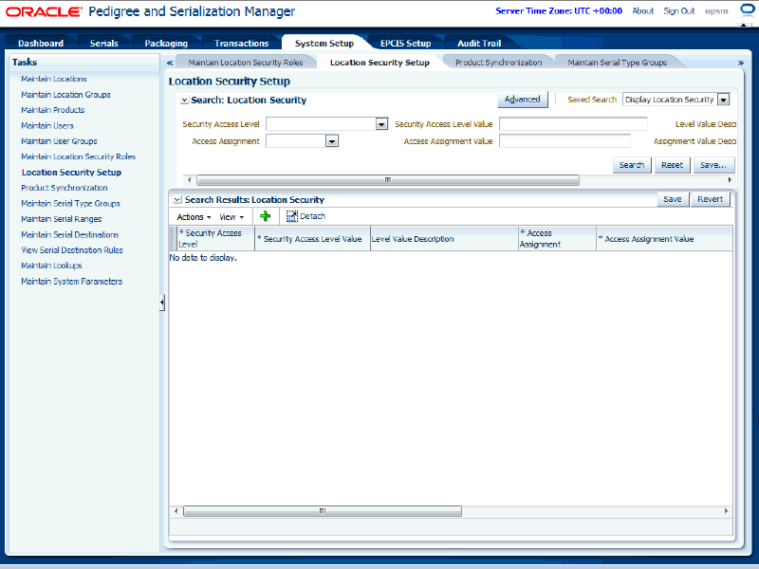Open Product Synchronization task link
The width and height of the screenshot is (759, 569).
pos(65,188)
